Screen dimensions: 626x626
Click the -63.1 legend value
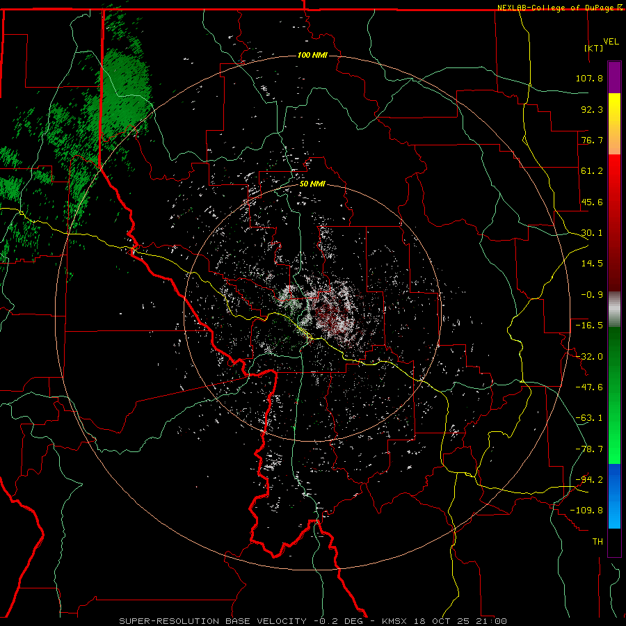coord(589,418)
